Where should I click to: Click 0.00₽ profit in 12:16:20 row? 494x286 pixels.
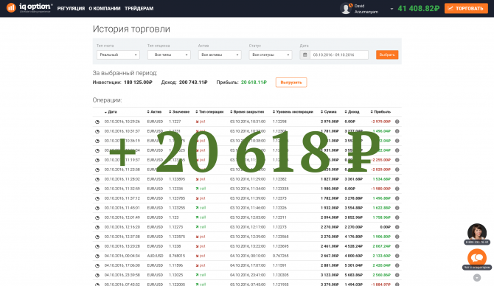[x=386, y=227]
